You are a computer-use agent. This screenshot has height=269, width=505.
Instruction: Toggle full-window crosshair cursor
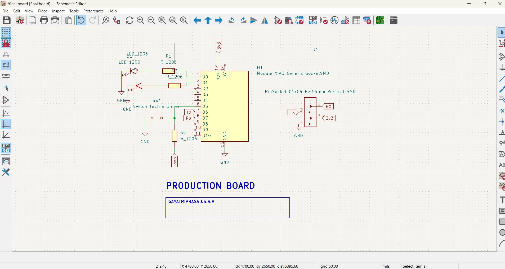(x=6, y=88)
